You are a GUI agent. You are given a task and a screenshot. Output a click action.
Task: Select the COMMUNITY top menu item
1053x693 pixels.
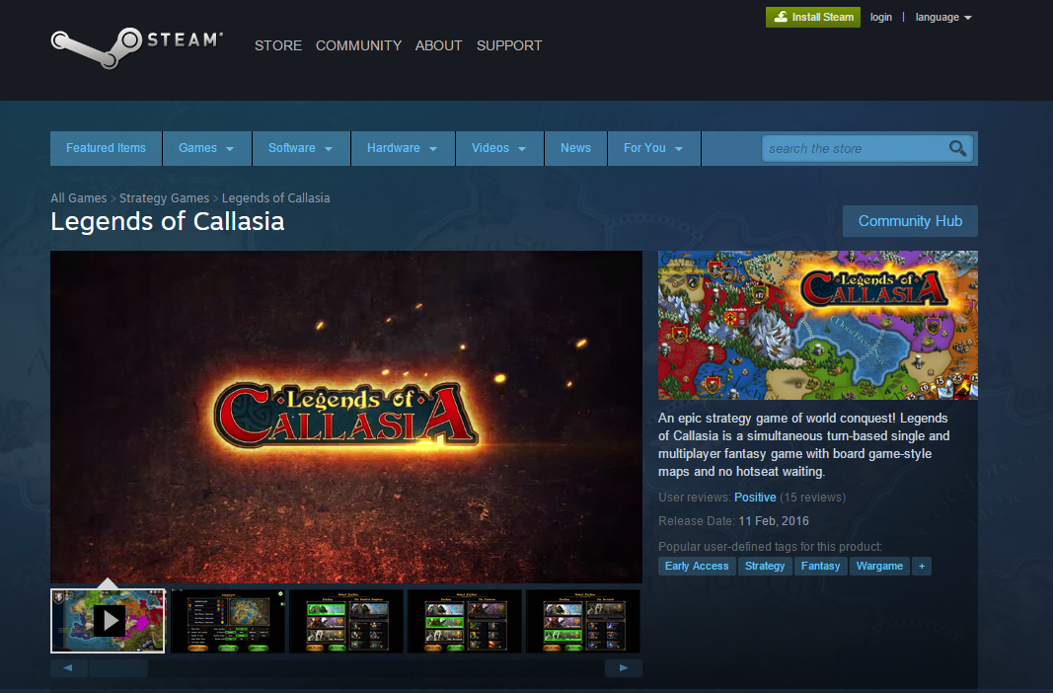click(358, 45)
